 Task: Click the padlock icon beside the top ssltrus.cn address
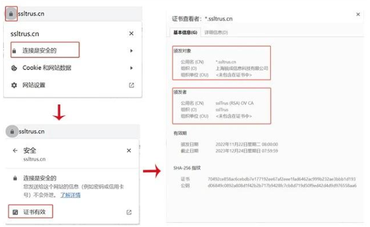11,14
